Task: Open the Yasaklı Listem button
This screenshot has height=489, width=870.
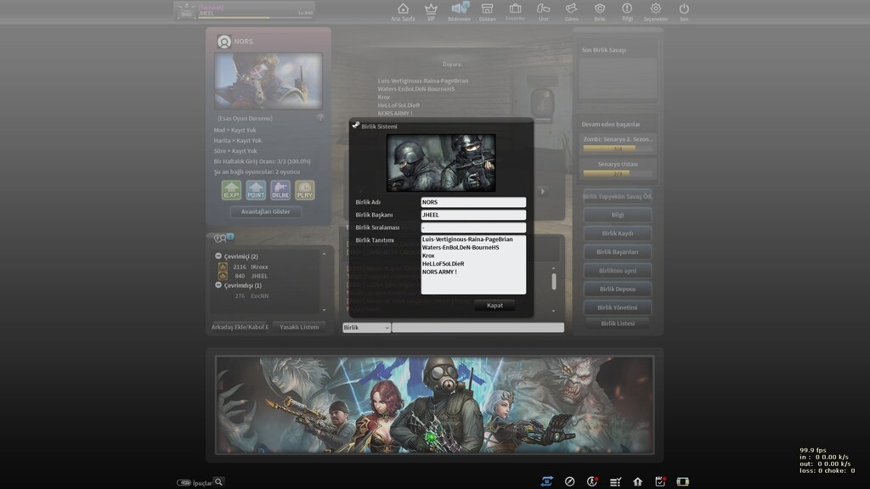Action: (x=299, y=327)
